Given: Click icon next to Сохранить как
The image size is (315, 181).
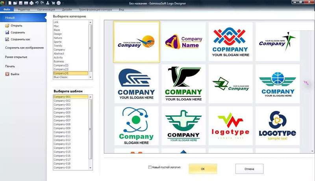Looking at the screenshot, I should pyautogui.click(x=7, y=39).
